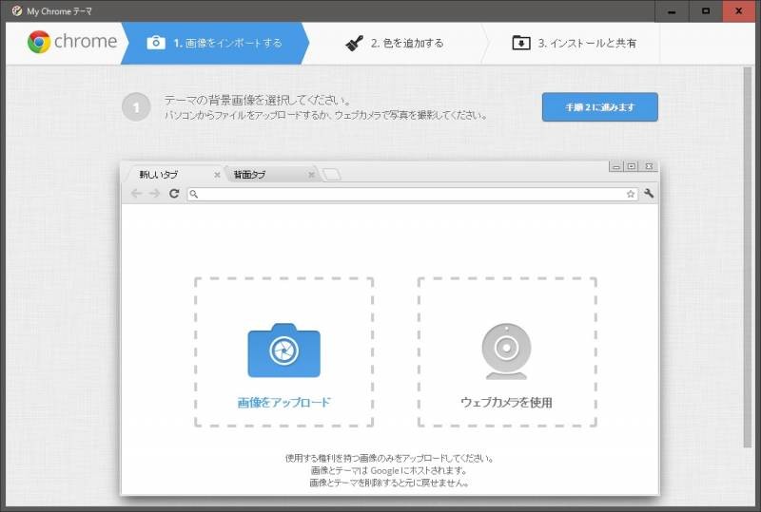The image size is (761, 512).
Task: Click the text 画像とテーマは Google にホストされます。
Action: click(389, 470)
